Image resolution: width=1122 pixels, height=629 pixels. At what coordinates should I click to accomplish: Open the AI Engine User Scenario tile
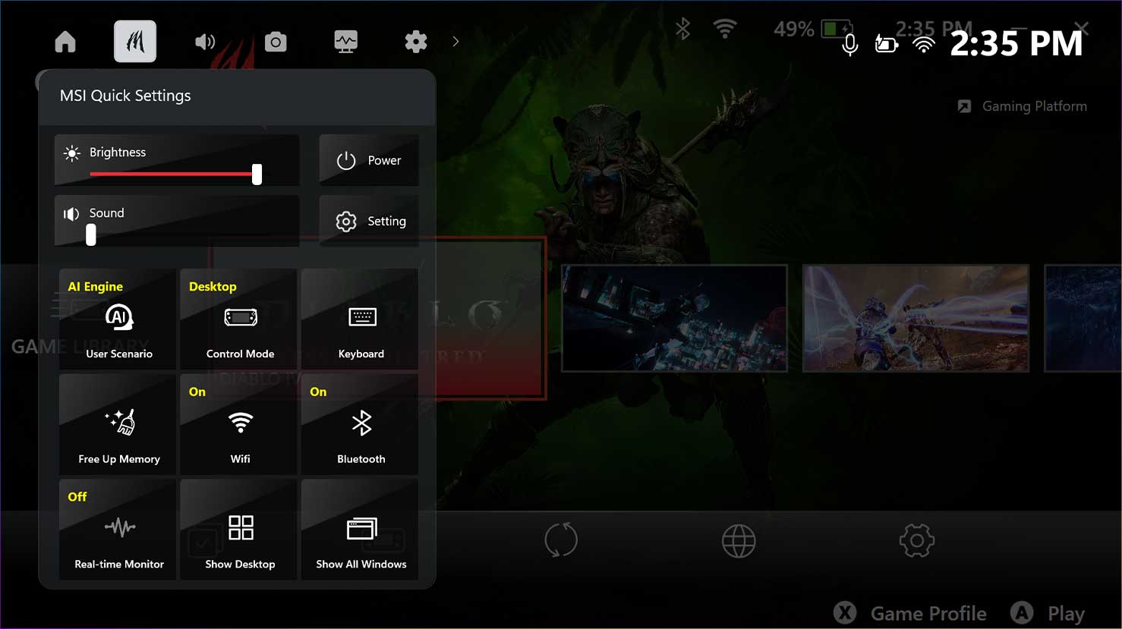(x=116, y=319)
